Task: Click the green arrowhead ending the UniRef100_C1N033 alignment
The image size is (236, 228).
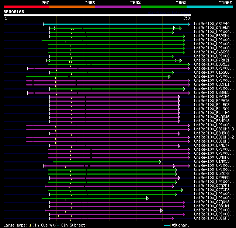Action: point(160,162)
